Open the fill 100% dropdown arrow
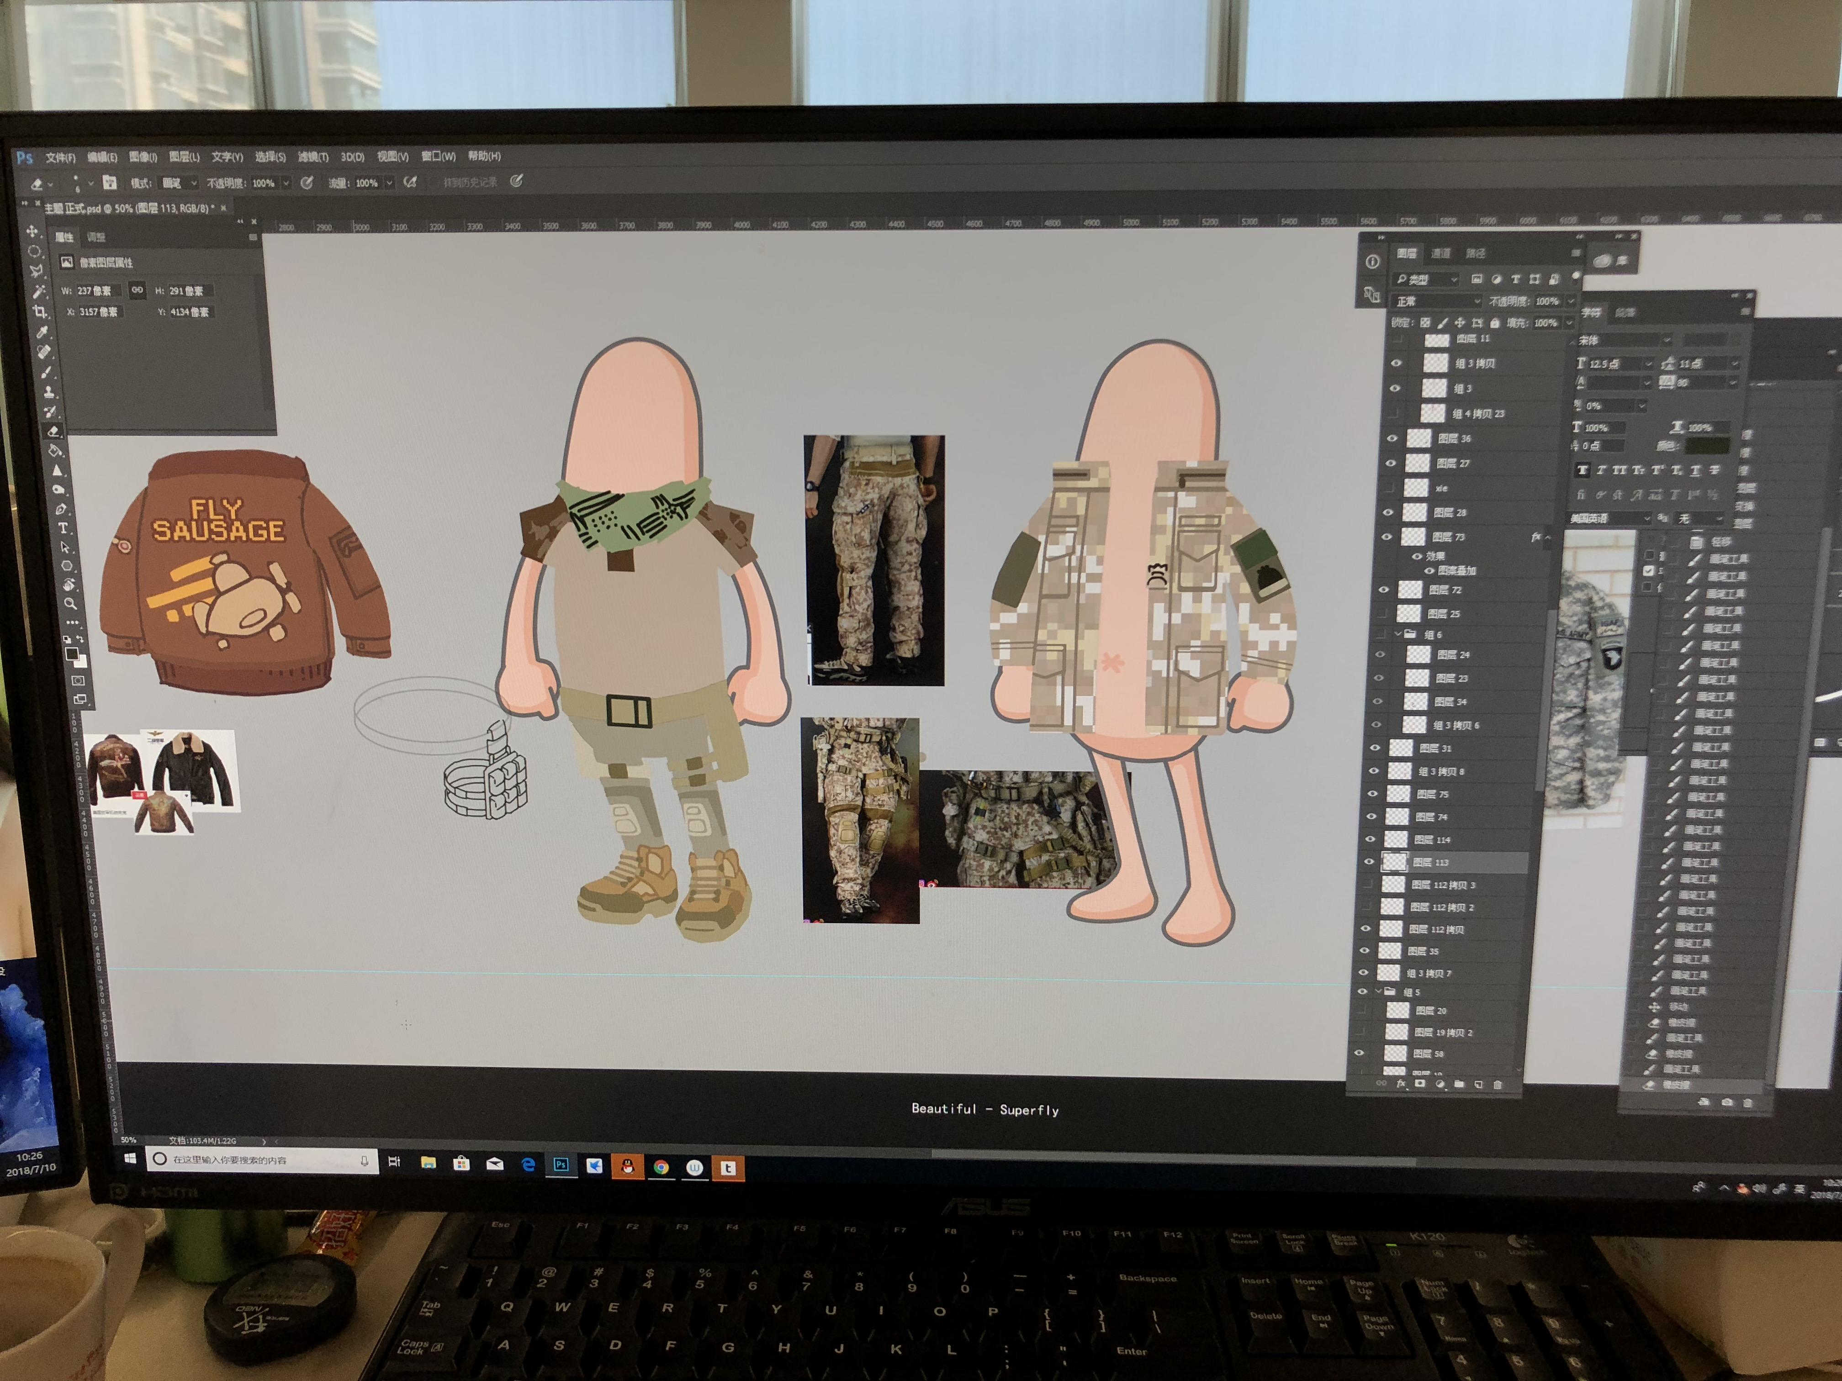 pos(1569,323)
